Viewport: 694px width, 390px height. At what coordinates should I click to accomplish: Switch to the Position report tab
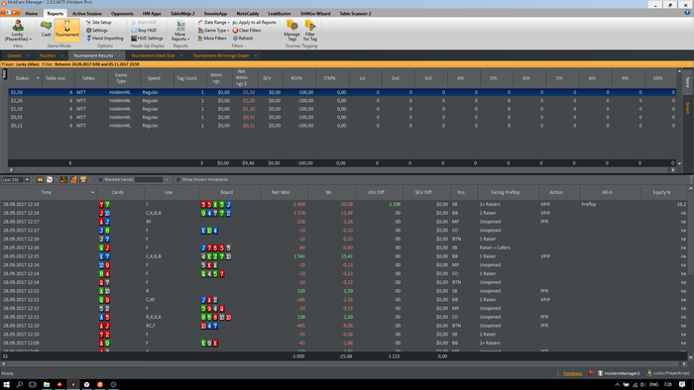point(48,55)
